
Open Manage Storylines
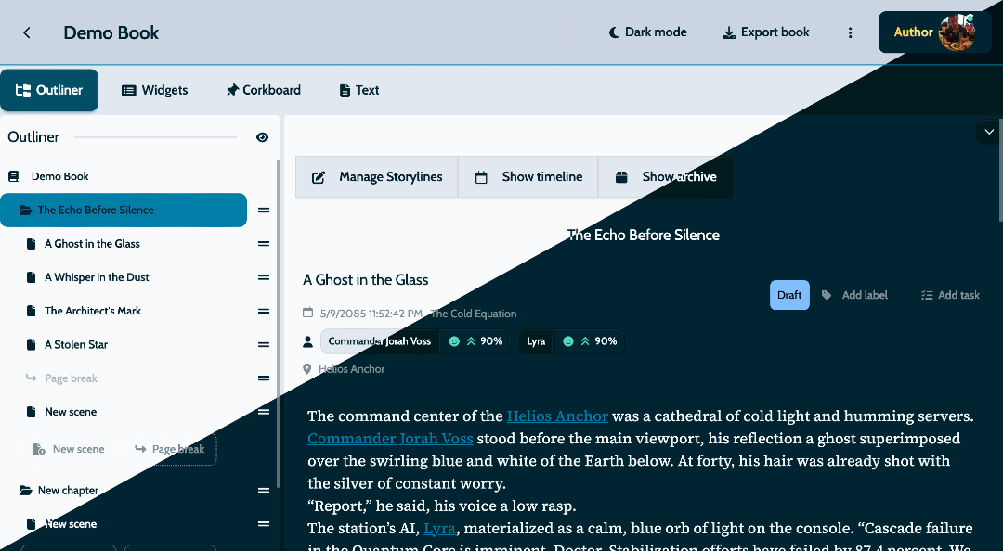coord(375,176)
